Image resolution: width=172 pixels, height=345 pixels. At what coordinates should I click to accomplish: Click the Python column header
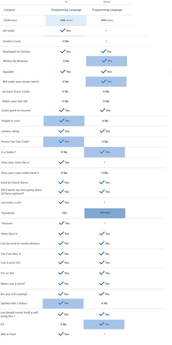pos(107,2)
